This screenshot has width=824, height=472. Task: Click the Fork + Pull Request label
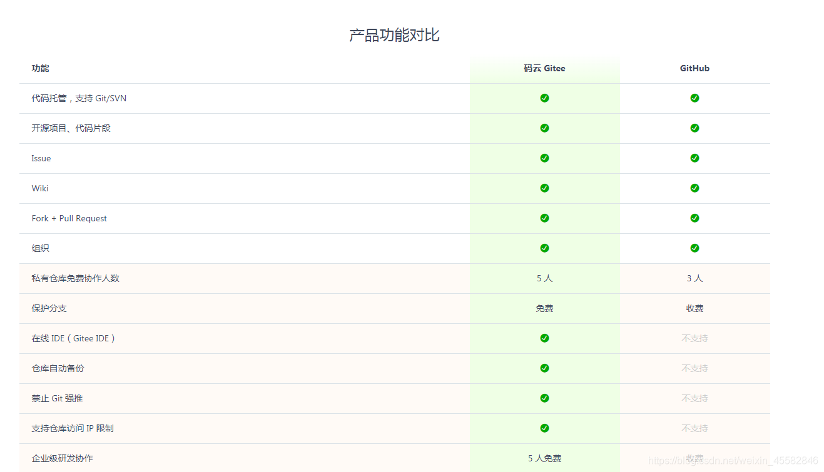pos(69,218)
